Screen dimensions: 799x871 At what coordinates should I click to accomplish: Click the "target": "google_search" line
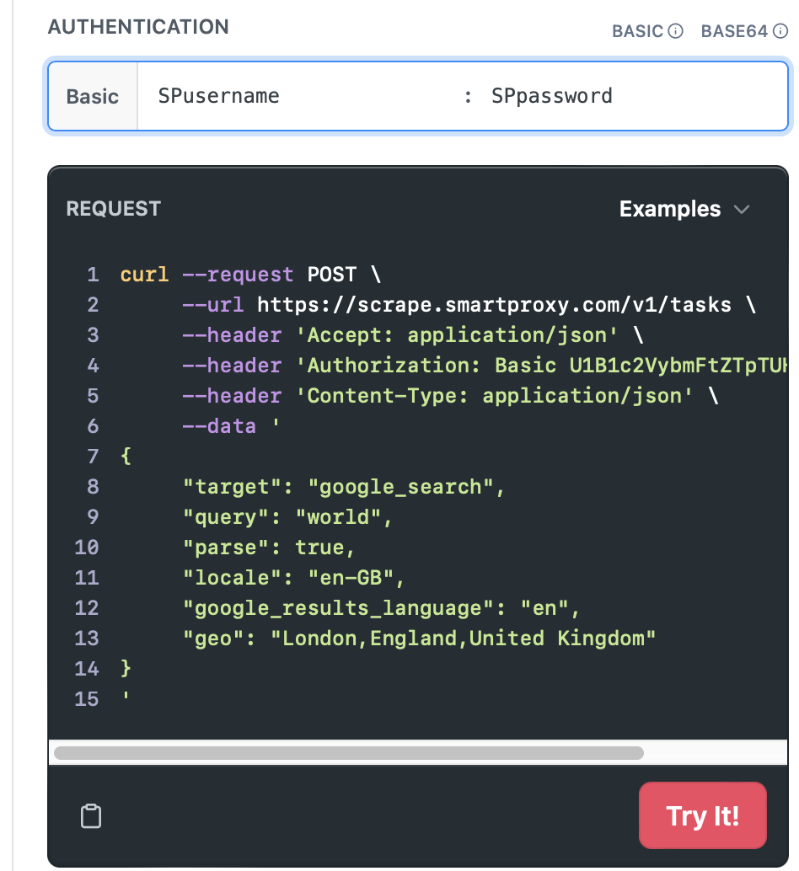tap(344, 487)
